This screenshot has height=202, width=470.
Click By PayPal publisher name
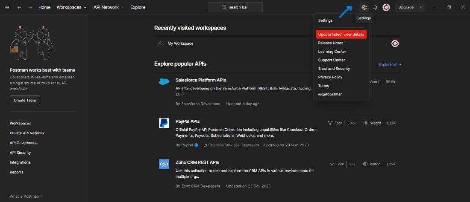pyautogui.click(x=184, y=145)
